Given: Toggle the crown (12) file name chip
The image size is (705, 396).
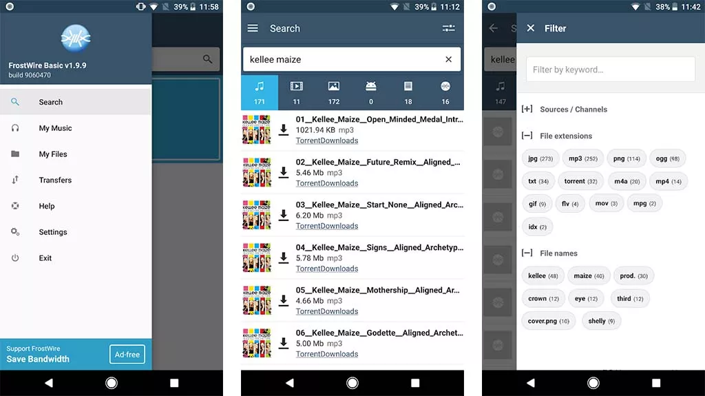Looking at the screenshot, I should click(543, 298).
